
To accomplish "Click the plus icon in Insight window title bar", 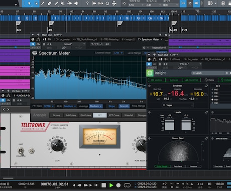I will tap(154, 55).
